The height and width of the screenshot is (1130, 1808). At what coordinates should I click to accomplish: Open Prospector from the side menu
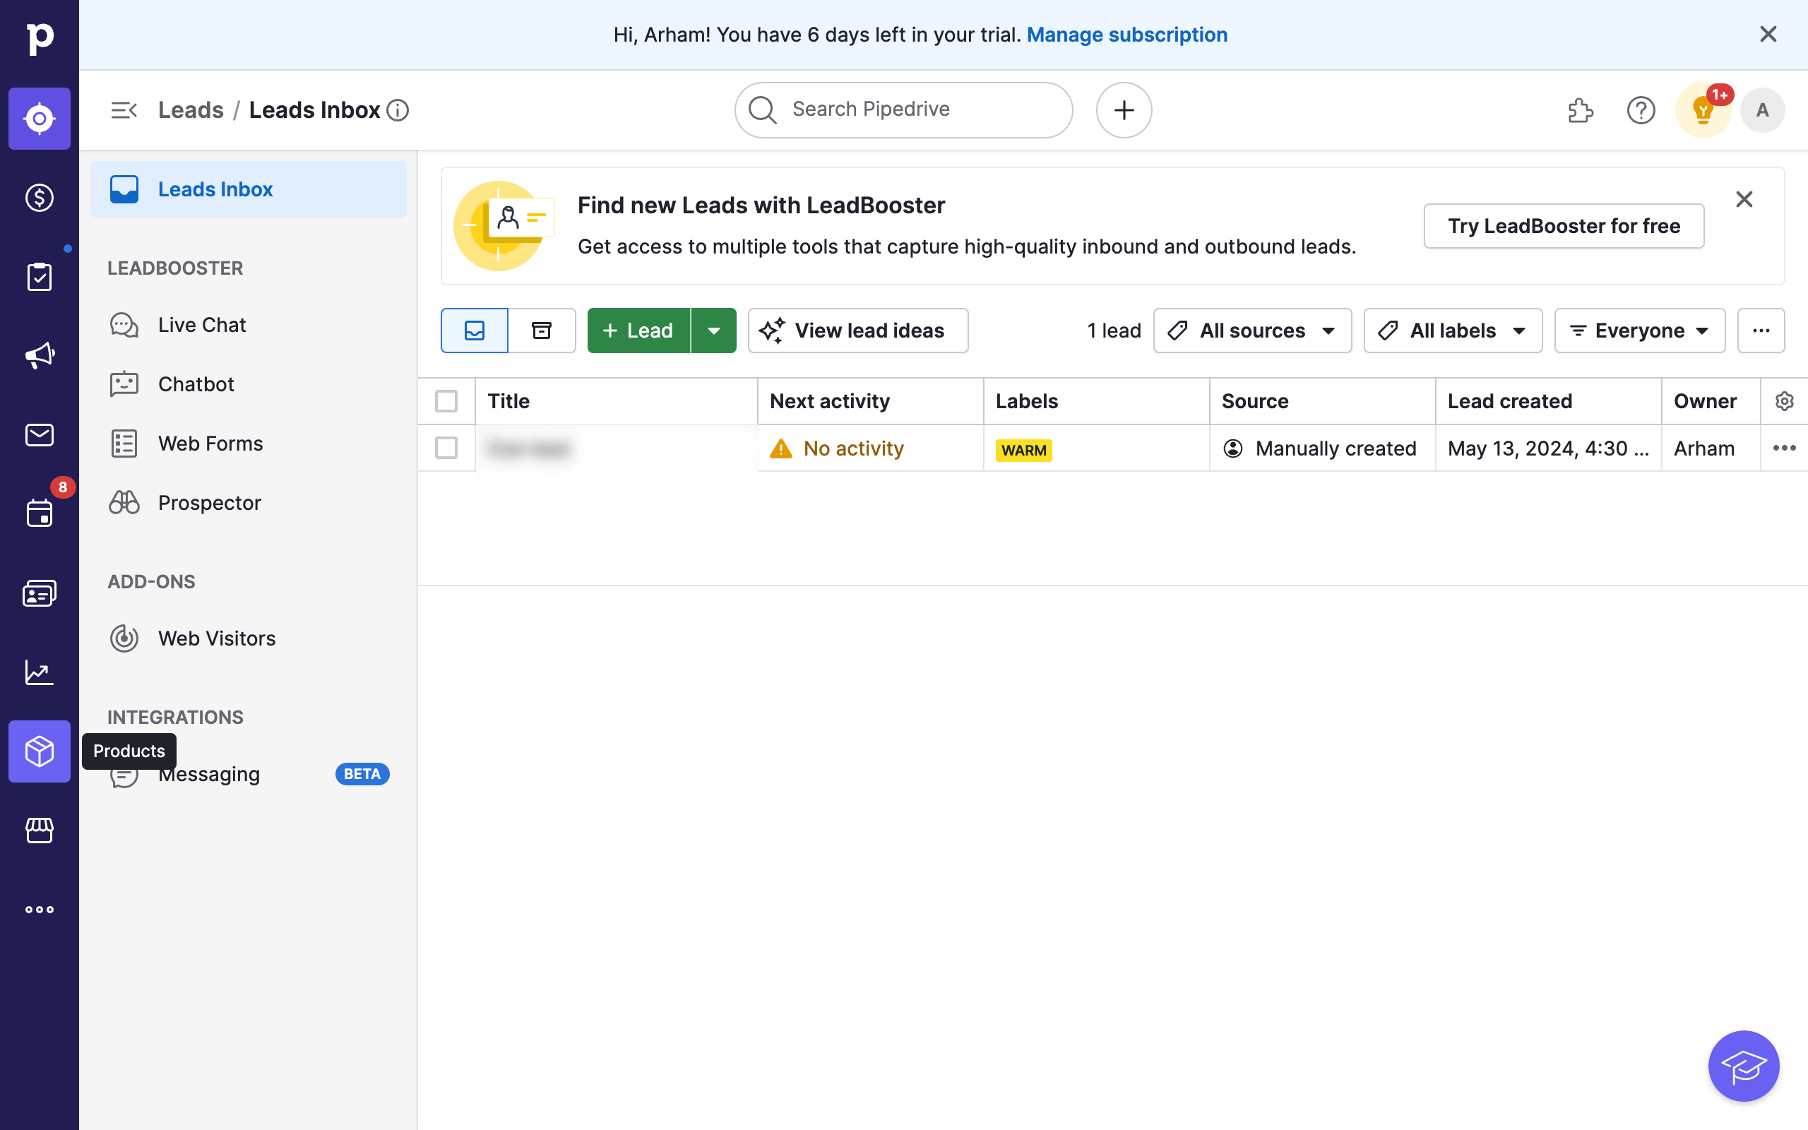click(x=209, y=503)
